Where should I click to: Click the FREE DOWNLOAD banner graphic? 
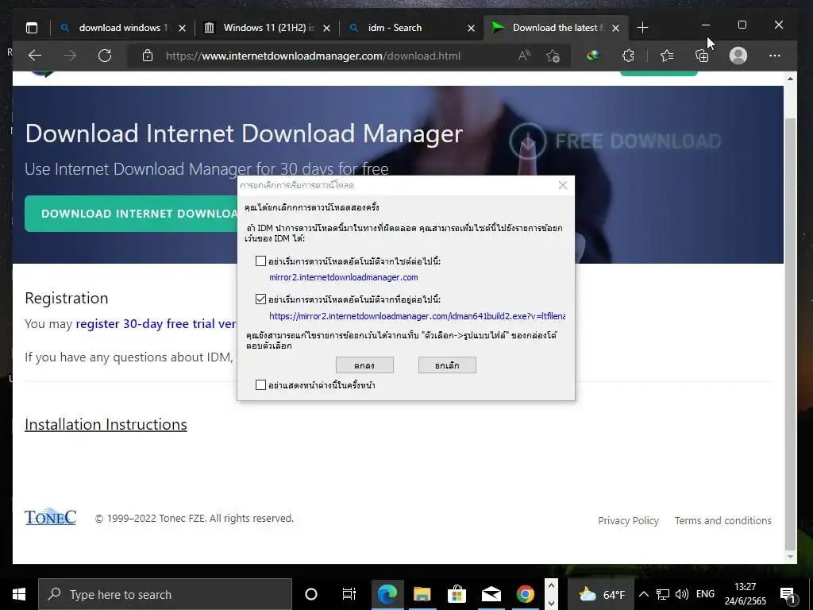coord(615,141)
